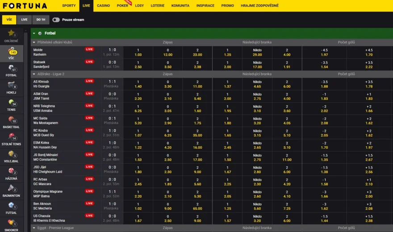Click LIVE badge for NRB Teleghma match
The height and width of the screenshot is (232, 393).
click(x=89, y=106)
